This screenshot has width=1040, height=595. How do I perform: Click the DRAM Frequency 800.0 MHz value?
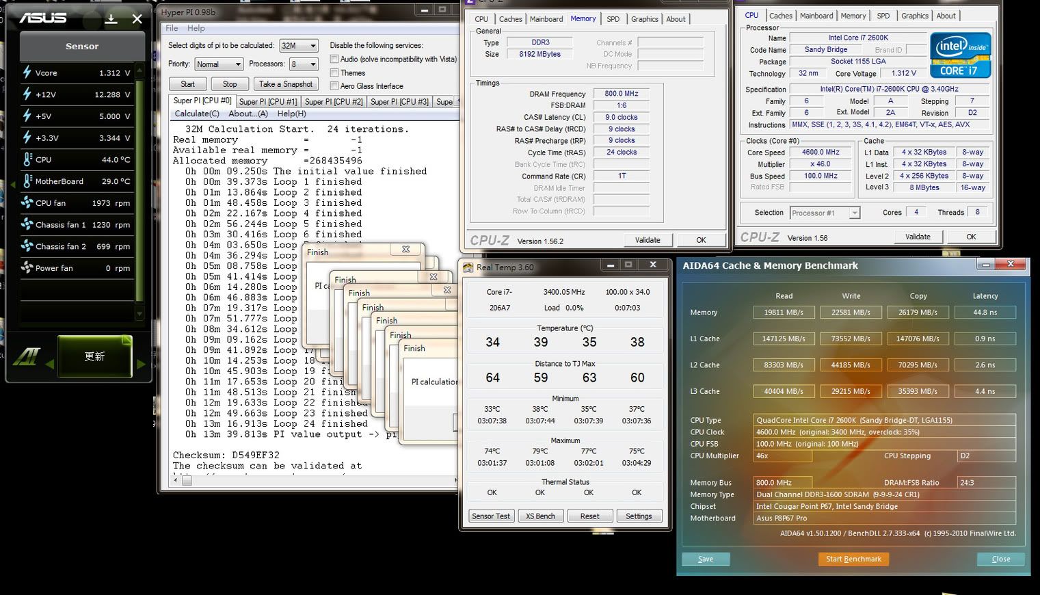622,94
